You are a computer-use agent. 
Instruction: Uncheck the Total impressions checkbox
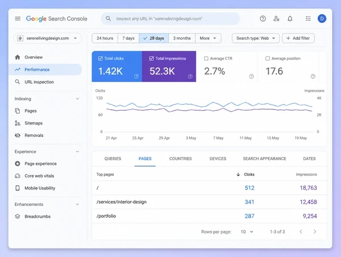click(152, 59)
